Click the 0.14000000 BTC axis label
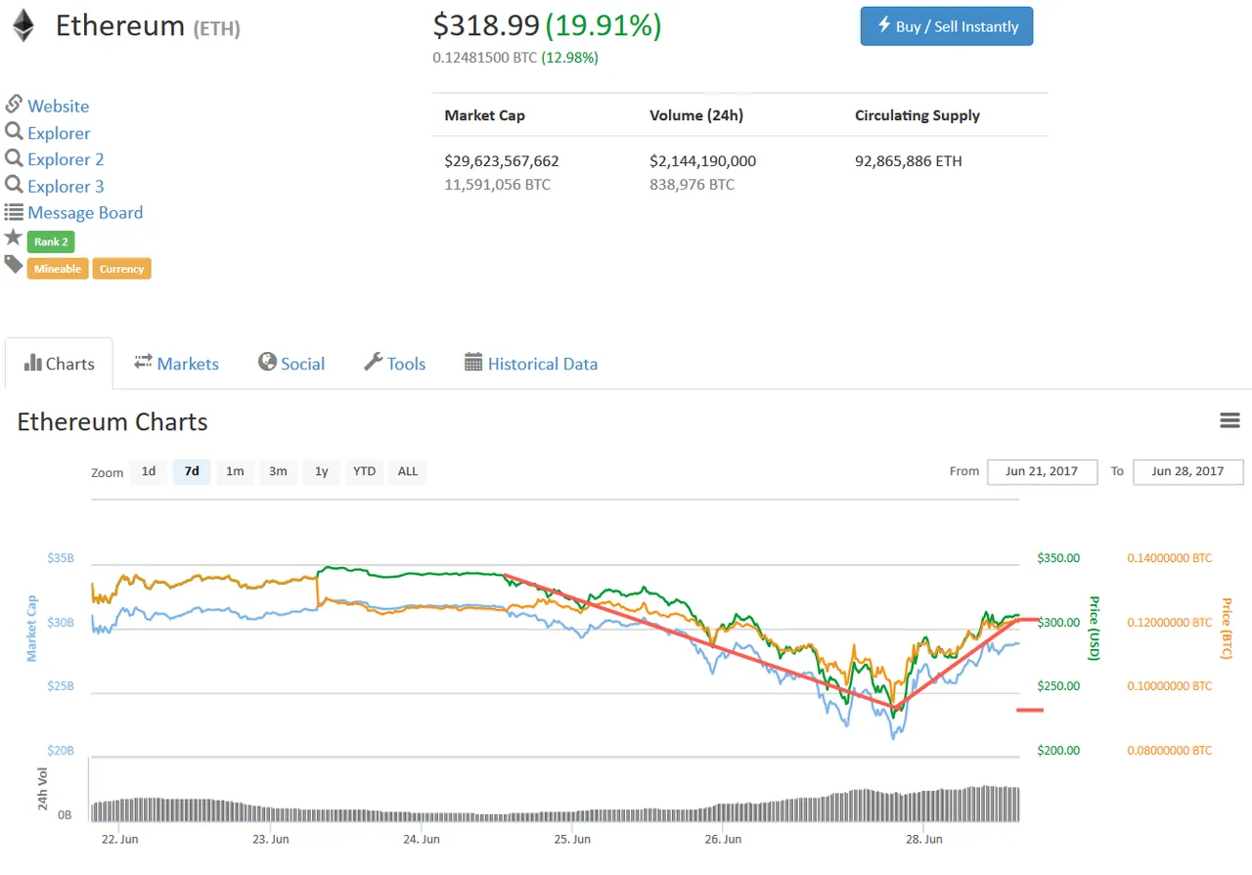This screenshot has width=1252, height=875. click(1169, 558)
